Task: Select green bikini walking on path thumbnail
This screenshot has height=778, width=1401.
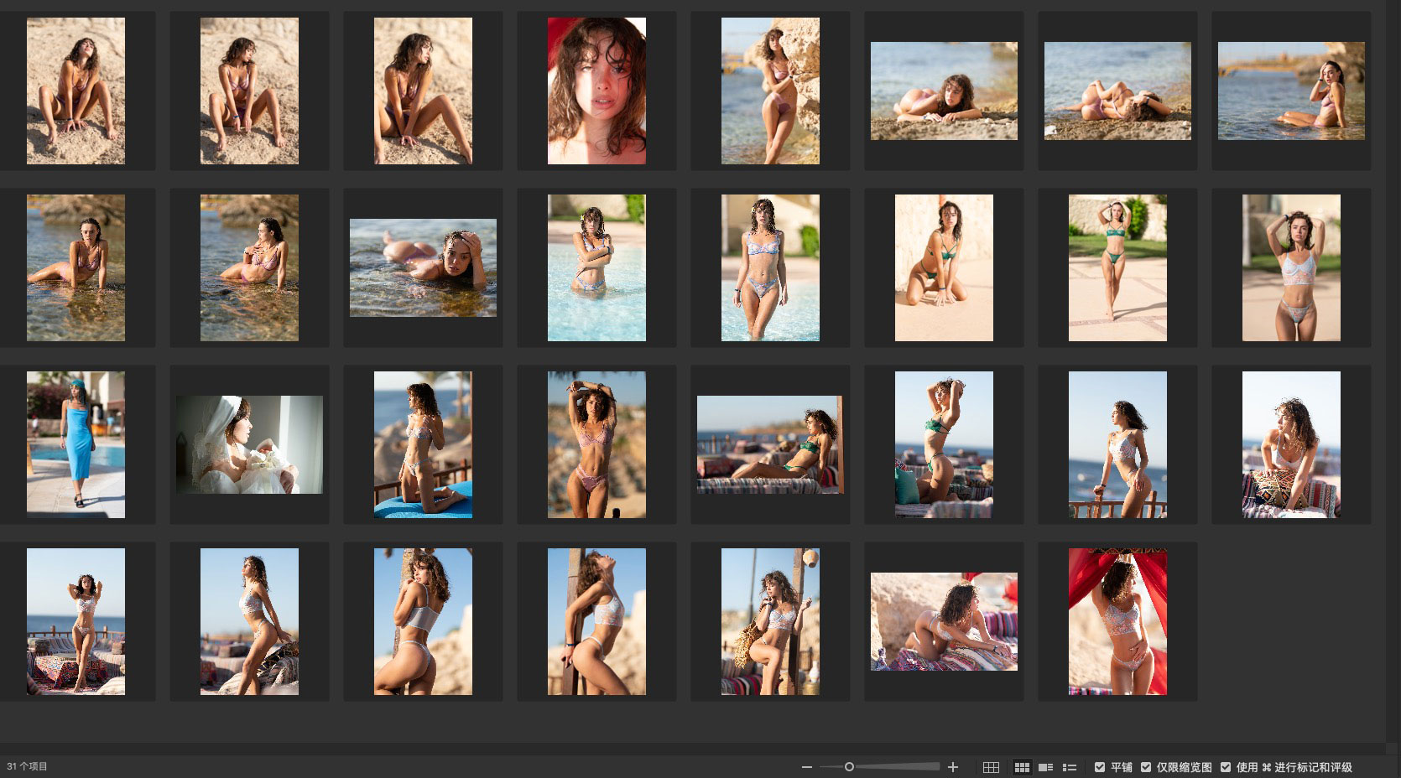Action: (1117, 267)
